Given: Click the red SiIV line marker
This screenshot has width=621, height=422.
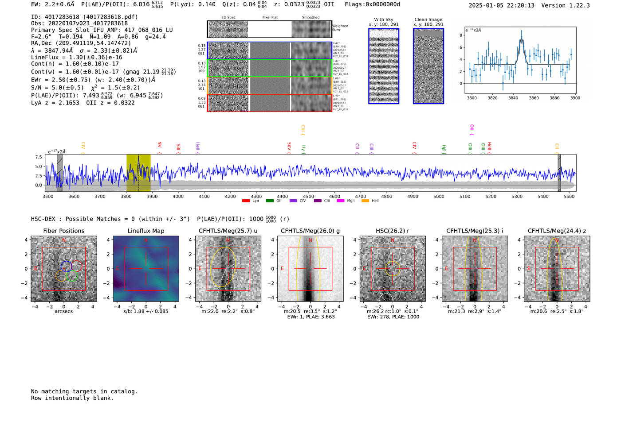Looking at the screenshot, I should [x=289, y=148].
